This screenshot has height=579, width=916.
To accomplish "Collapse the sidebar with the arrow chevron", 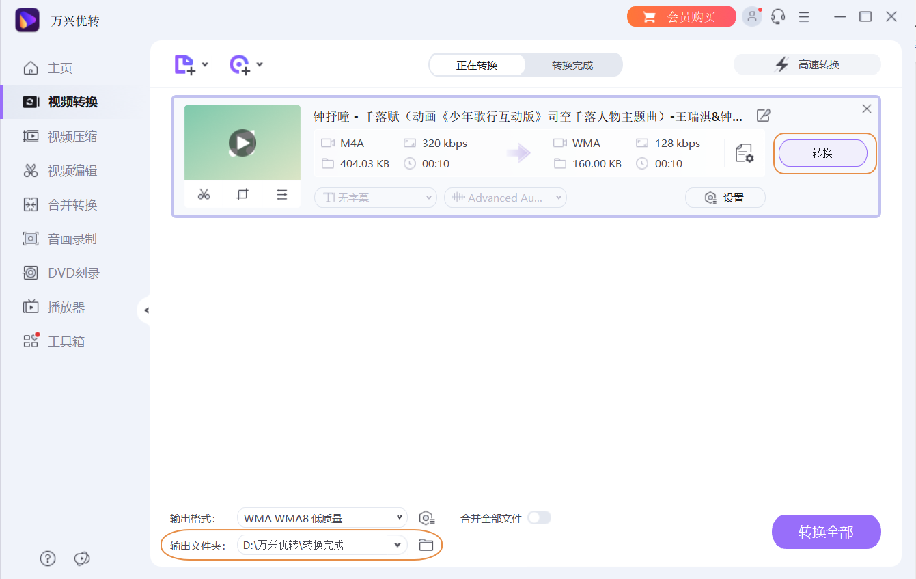I will tap(147, 310).
